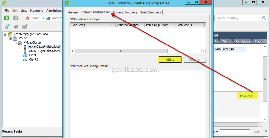This screenshot has width=270, height=138.
Task: Click the vCenter server icon in tree
Action: 10,34
